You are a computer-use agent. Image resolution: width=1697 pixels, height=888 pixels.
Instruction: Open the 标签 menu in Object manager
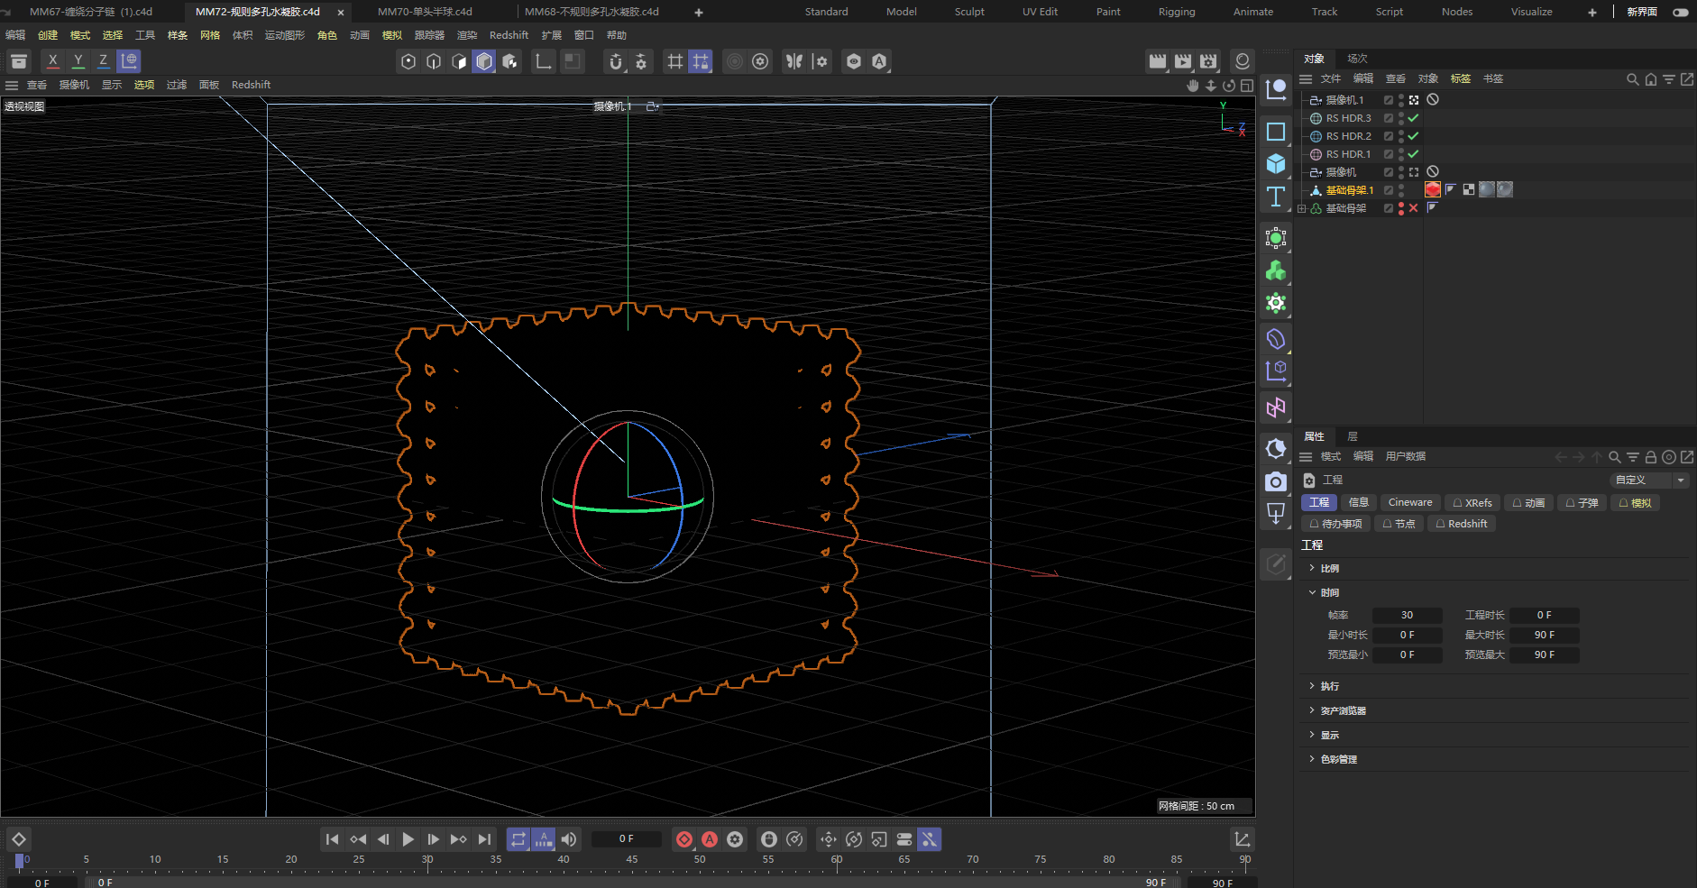(1461, 79)
